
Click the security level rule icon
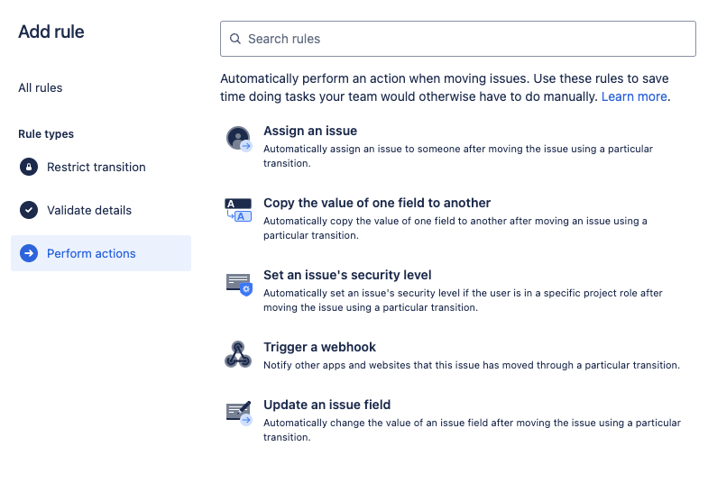click(x=238, y=283)
